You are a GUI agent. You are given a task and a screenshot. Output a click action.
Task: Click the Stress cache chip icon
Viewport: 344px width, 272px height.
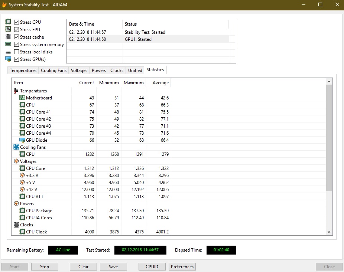(8, 37)
